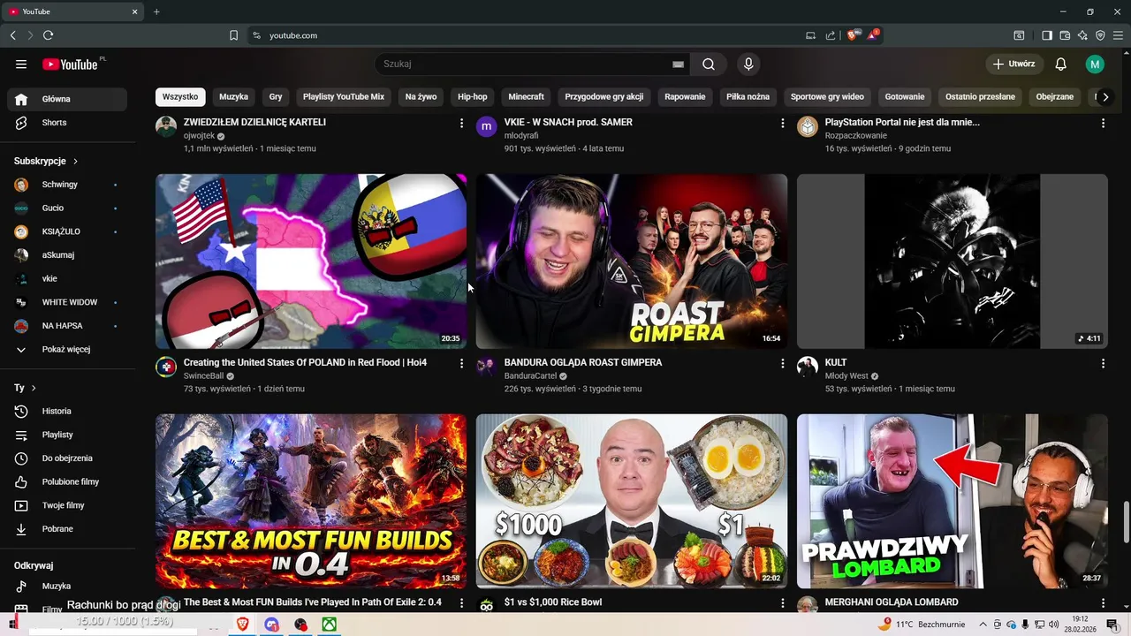Start voice search with microphone icon
The image size is (1131, 636).
tap(748, 64)
